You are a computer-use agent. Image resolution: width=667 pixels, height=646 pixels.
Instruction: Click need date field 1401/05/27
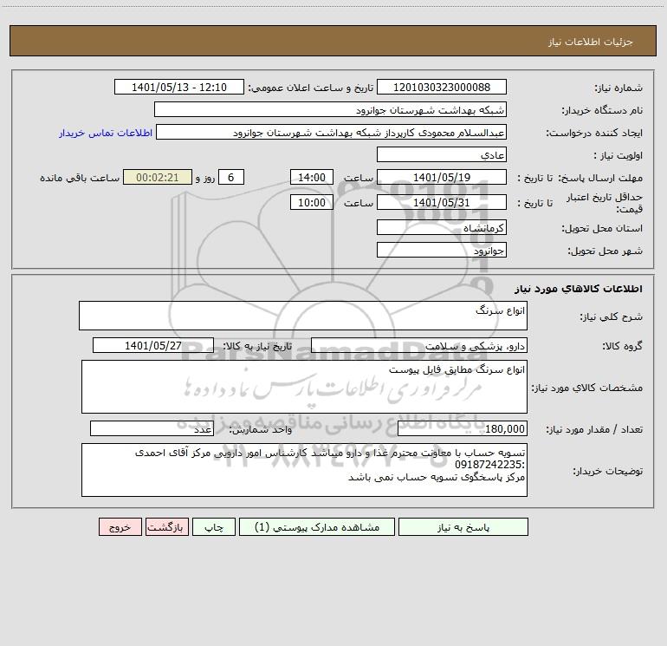coord(153,345)
